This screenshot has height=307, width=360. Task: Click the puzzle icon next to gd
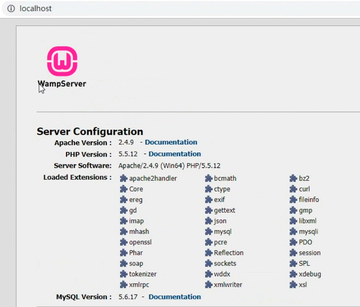point(123,210)
